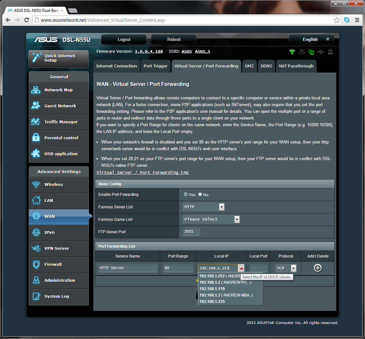Open the Famous Server List dropdown
This screenshot has height=339, width=365.
(x=204, y=207)
